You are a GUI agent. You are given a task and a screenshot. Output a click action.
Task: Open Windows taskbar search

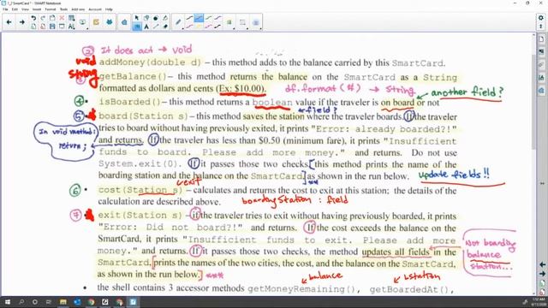21,302
